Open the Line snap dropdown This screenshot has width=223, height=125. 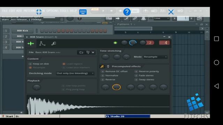(x=161, y=18)
